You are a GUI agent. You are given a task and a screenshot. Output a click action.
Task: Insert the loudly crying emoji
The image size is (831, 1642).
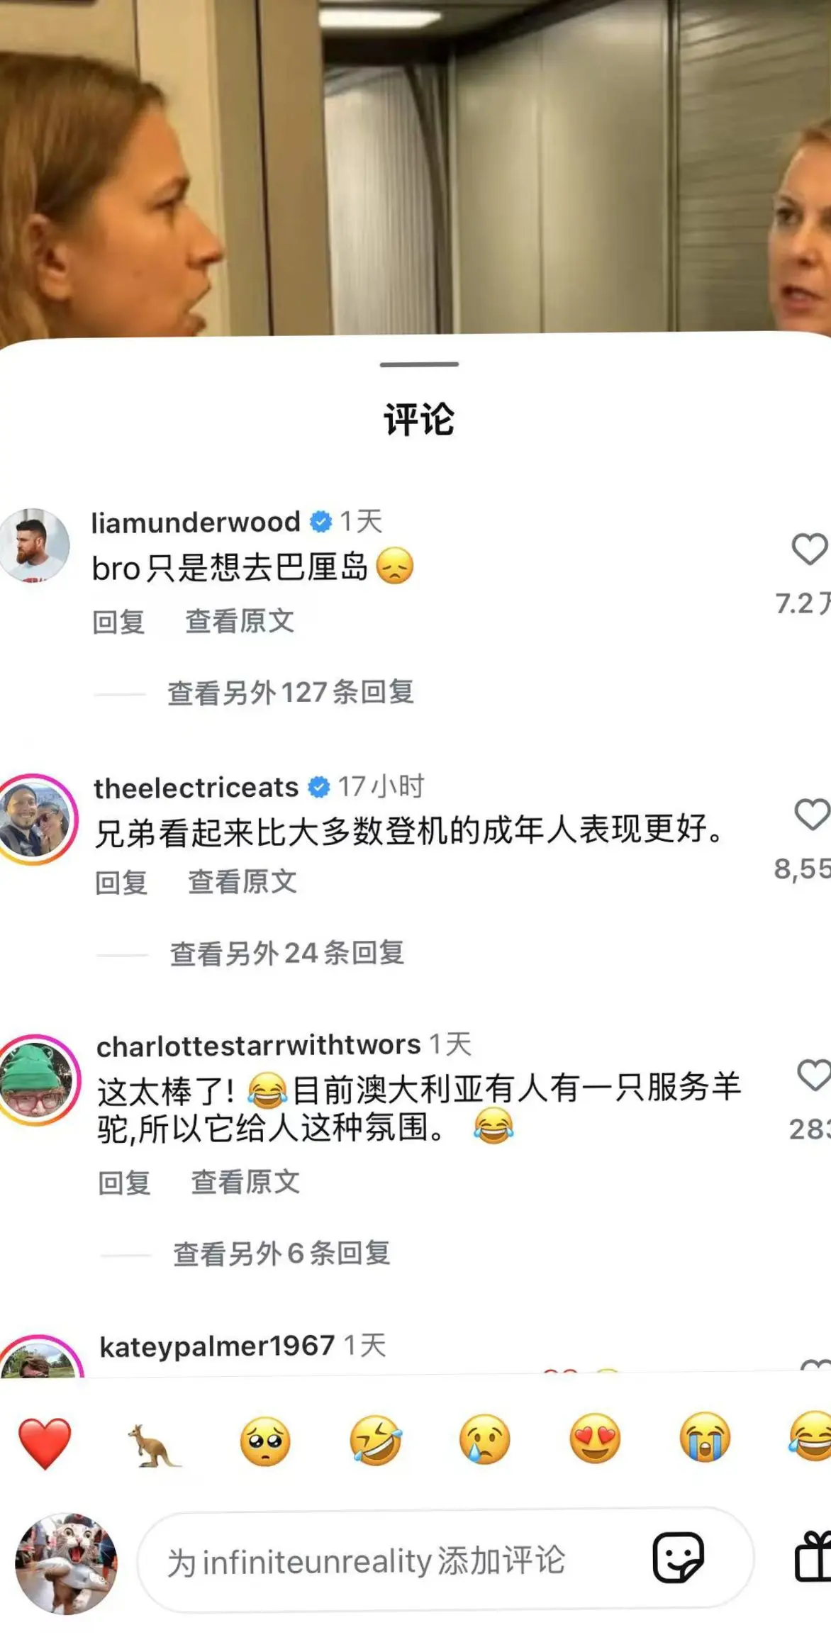(x=705, y=1439)
